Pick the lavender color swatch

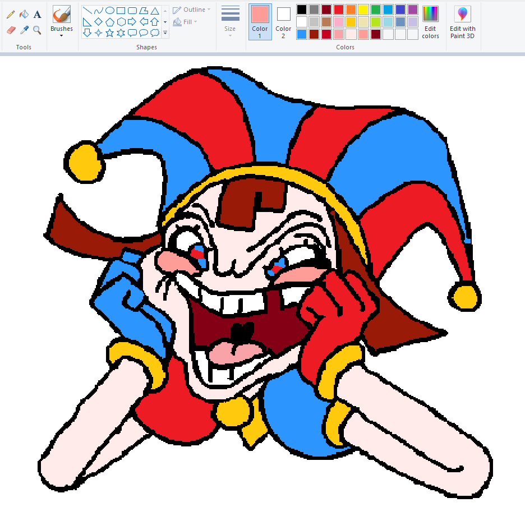click(413, 22)
